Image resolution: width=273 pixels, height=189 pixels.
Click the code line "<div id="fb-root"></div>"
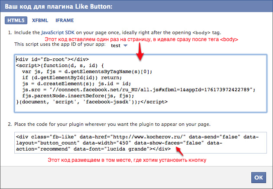pos(52,59)
